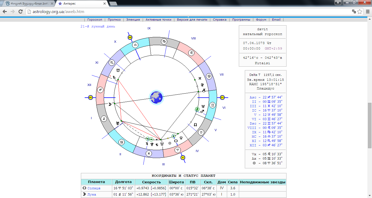Visit the Форум link

point(261,20)
